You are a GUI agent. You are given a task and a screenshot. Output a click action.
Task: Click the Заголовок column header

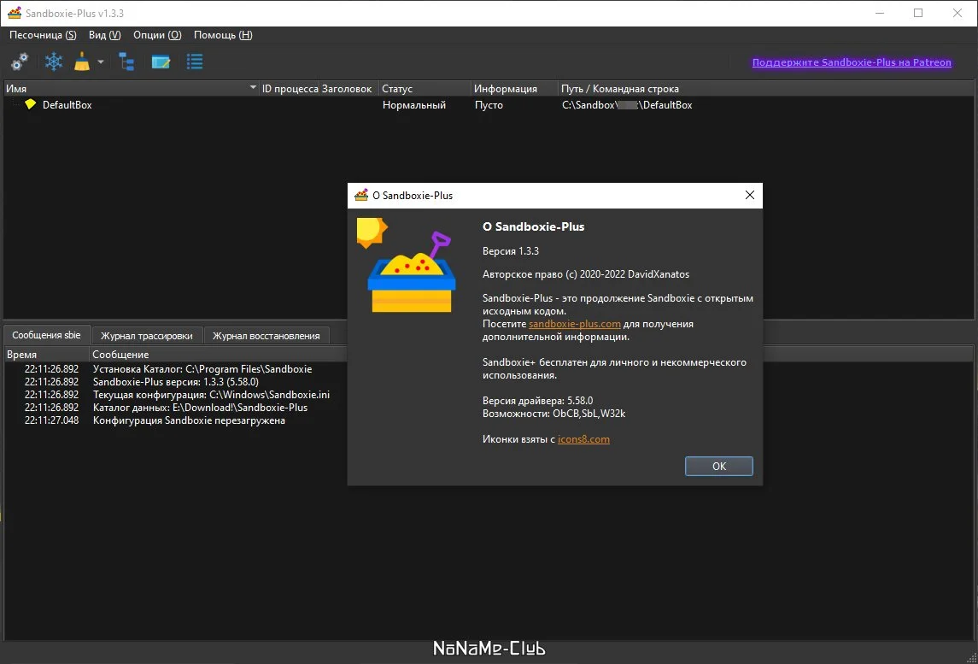click(348, 89)
